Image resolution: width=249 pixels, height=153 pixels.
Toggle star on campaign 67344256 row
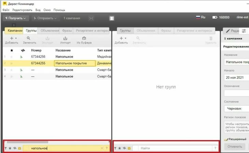point(12,57)
